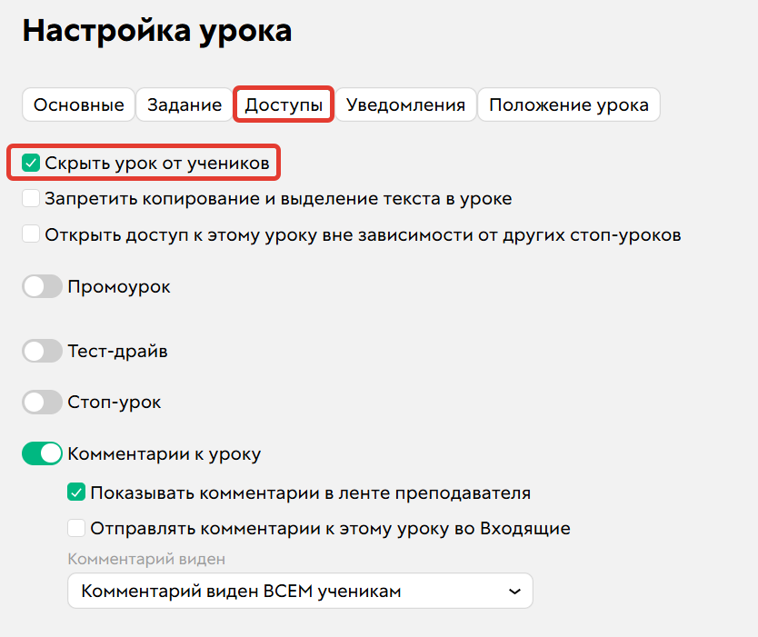Check Отправлять комментарии во Входящие checkbox
The image size is (758, 637).
(76, 528)
